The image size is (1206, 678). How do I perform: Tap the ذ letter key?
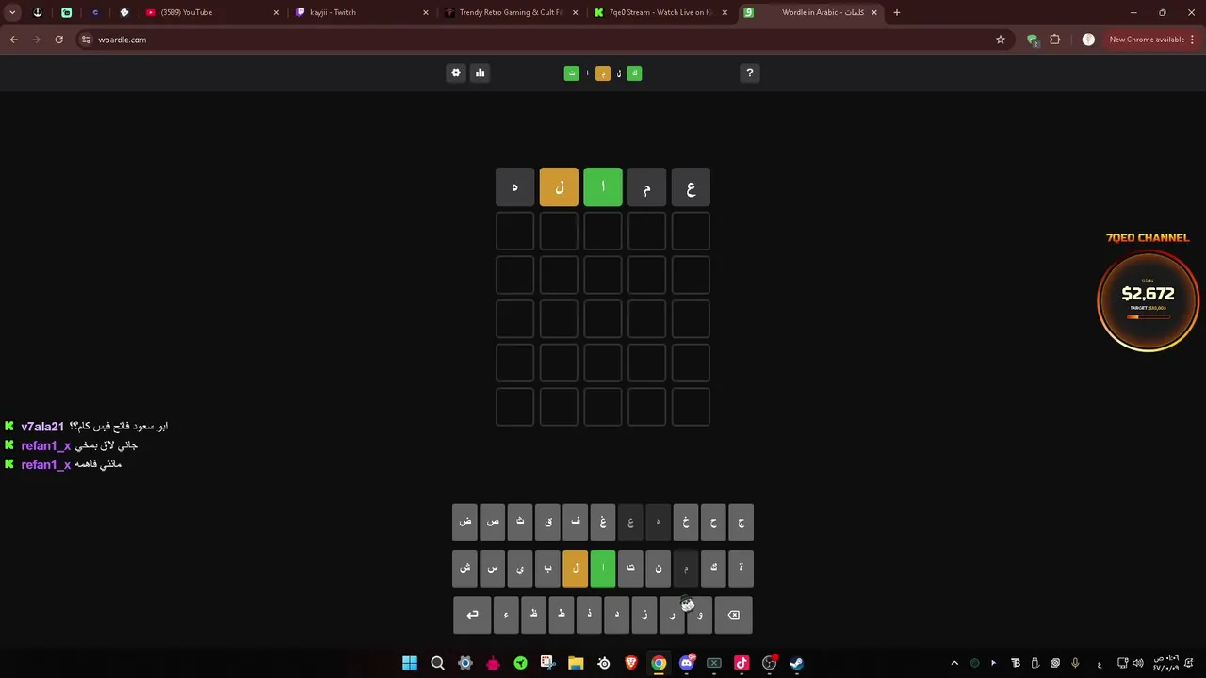pos(589,615)
